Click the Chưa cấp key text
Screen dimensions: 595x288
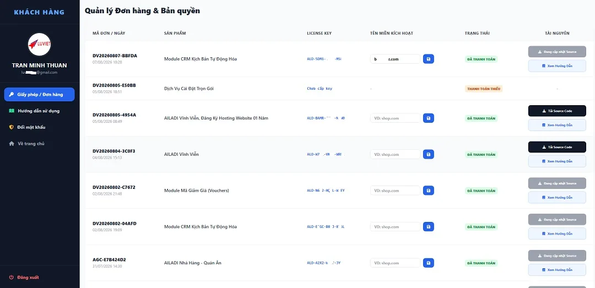(320, 89)
